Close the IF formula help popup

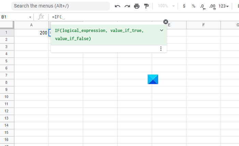166,22
